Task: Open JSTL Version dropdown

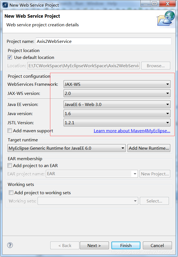Action: pyautogui.click(x=117, y=123)
